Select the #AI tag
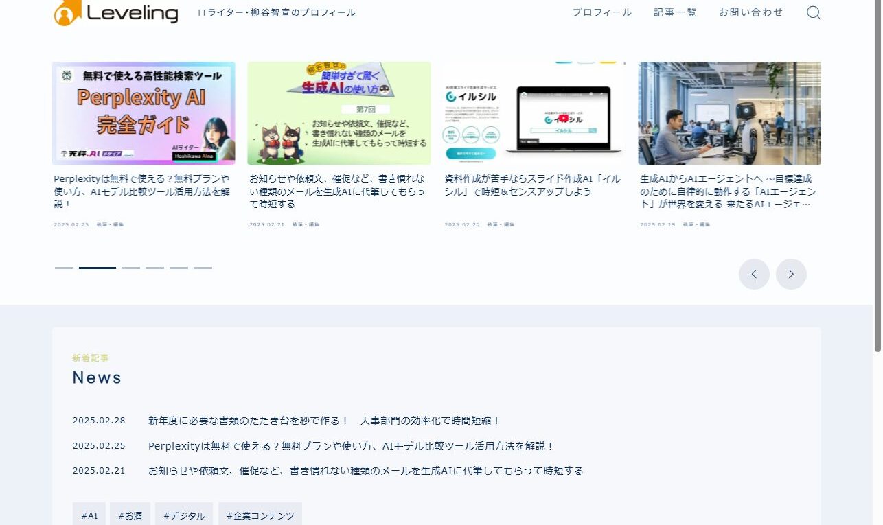This screenshot has height=525, width=883. point(89,515)
